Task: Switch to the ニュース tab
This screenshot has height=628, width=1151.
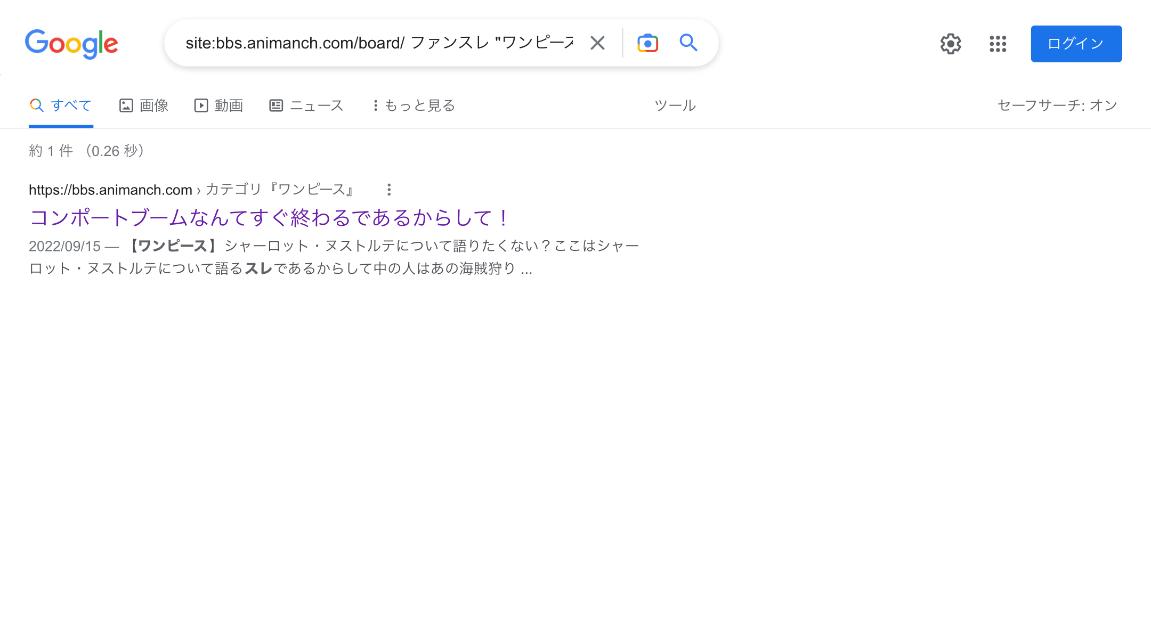Action: point(306,105)
